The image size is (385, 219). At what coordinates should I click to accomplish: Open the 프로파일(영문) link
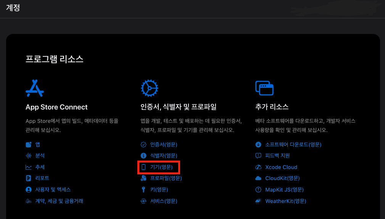point(166,178)
